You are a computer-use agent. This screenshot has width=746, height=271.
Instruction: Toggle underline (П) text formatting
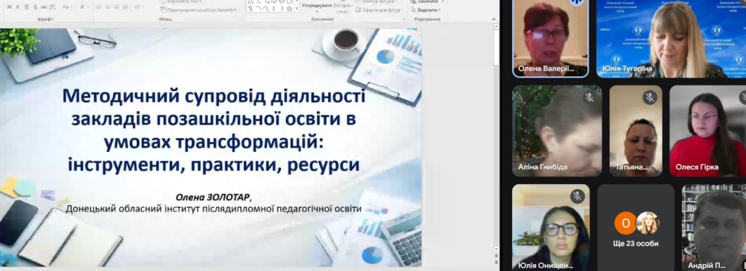tap(27, 7)
